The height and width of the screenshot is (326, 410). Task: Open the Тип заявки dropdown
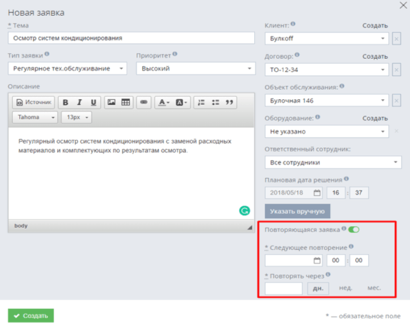coord(67,68)
